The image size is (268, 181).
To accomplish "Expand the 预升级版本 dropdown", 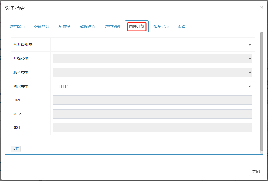I will click(x=153, y=44).
